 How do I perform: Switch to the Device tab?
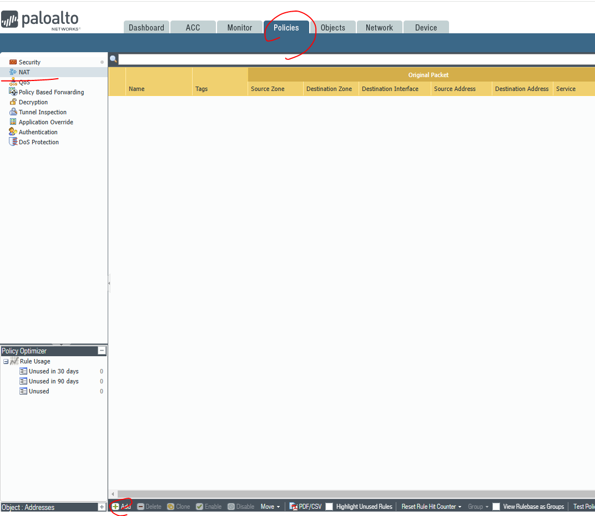pyautogui.click(x=426, y=27)
